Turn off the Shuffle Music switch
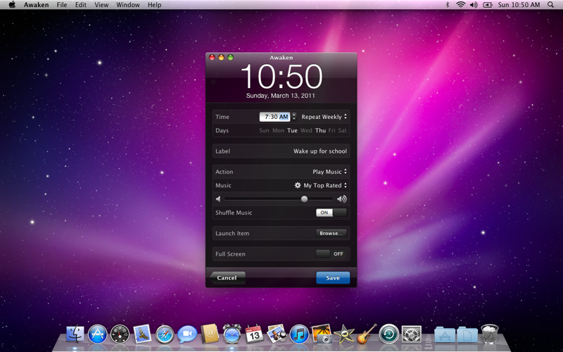This screenshot has width=563, height=352. [331, 213]
